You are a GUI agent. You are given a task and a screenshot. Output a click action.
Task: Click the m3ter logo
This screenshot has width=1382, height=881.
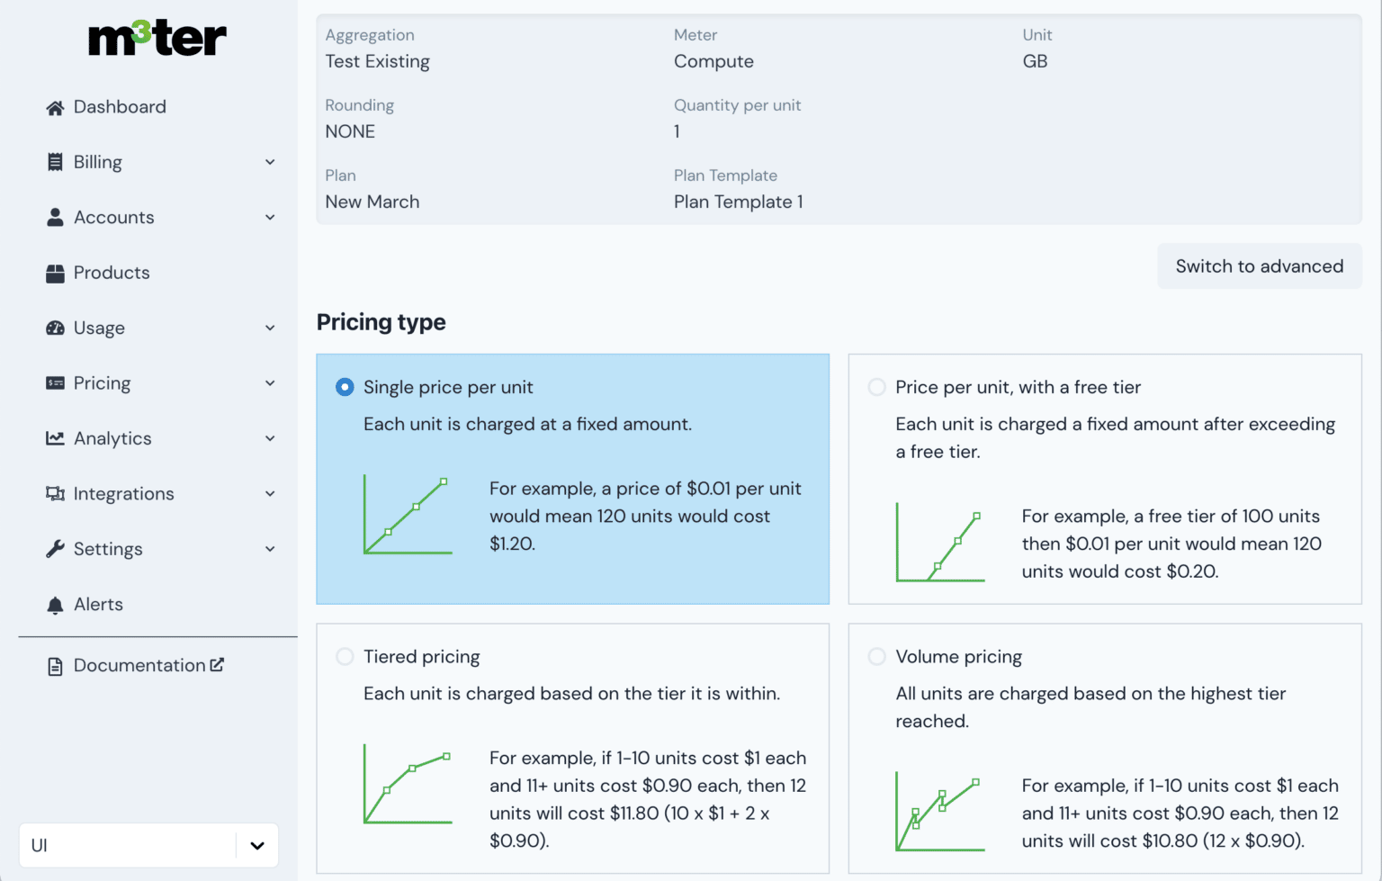click(x=156, y=39)
